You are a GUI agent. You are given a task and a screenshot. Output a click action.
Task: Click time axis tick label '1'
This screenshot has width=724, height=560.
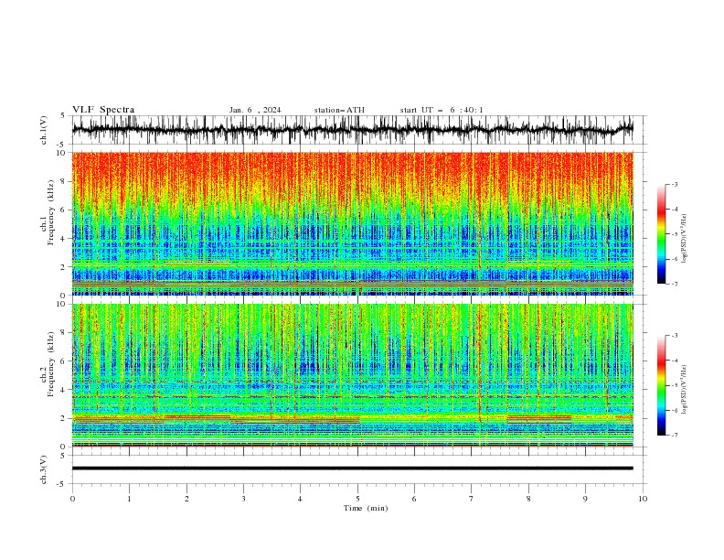tap(129, 499)
